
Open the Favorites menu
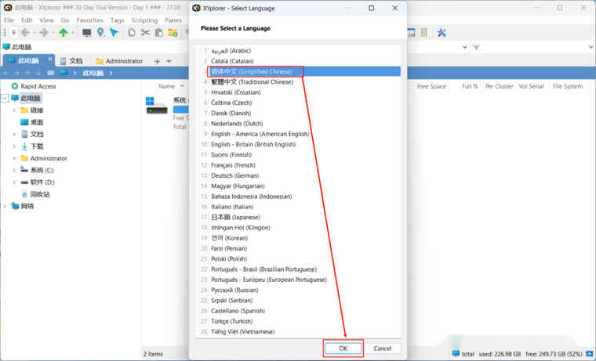(89, 20)
